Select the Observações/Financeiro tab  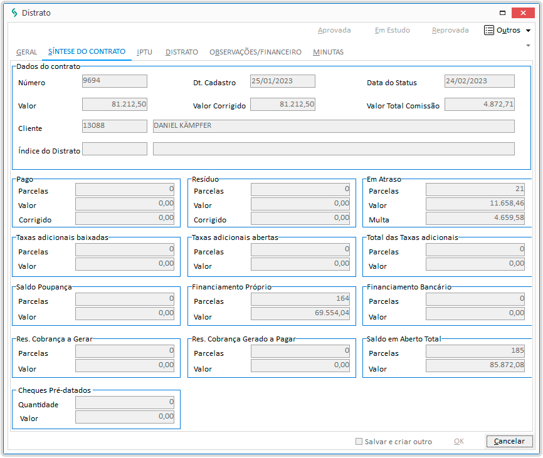[x=255, y=52]
